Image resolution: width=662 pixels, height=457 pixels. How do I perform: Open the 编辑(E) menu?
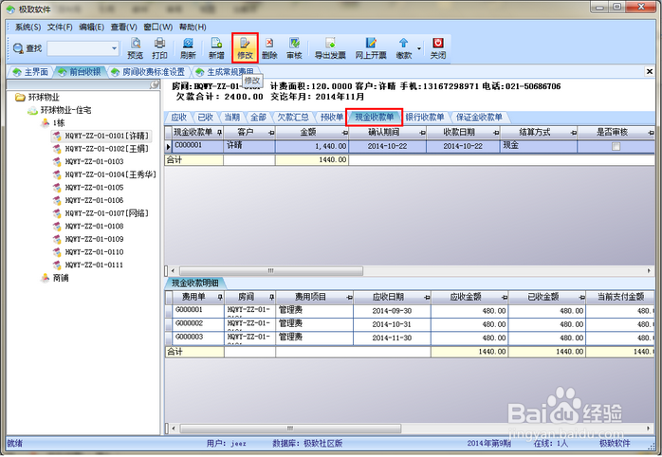click(x=91, y=27)
